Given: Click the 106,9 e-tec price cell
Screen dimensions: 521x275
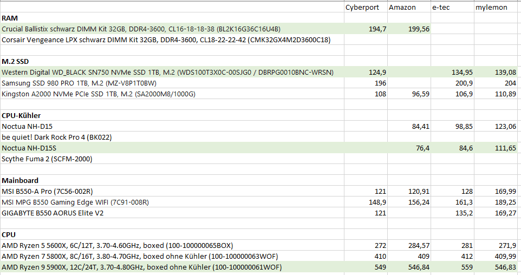Looking at the screenshot, I should [452, 94].
